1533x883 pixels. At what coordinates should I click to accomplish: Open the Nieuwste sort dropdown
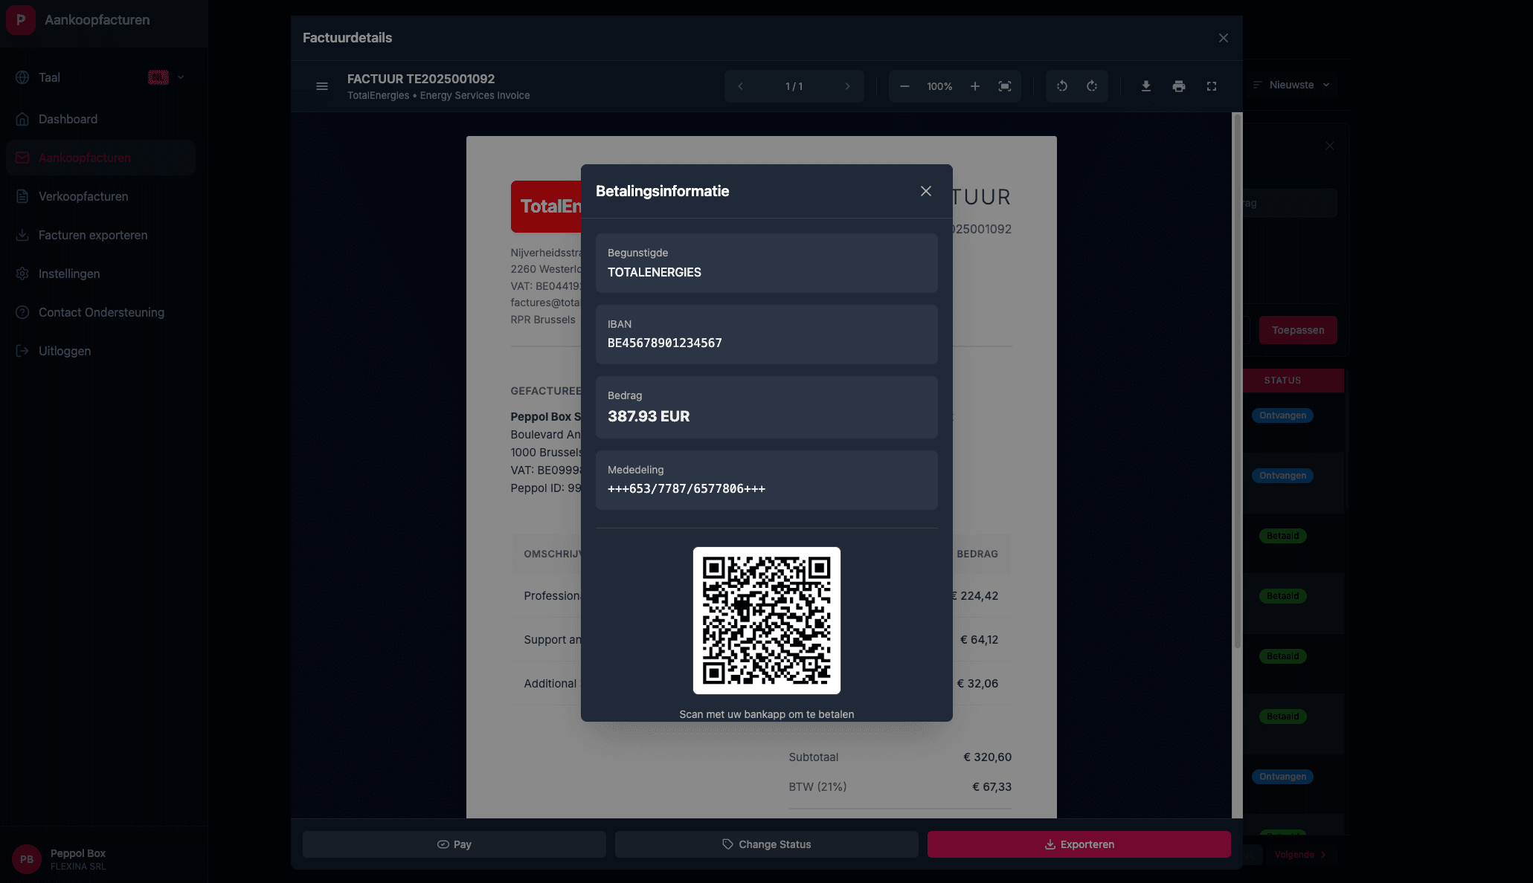point(1292,85)
